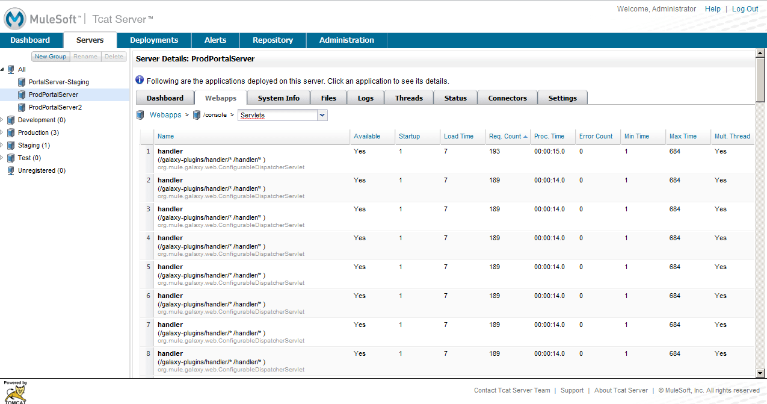Click the ProdPortalServer server icon in tree
Screen dimensions: 767x404
coord(22,95)
